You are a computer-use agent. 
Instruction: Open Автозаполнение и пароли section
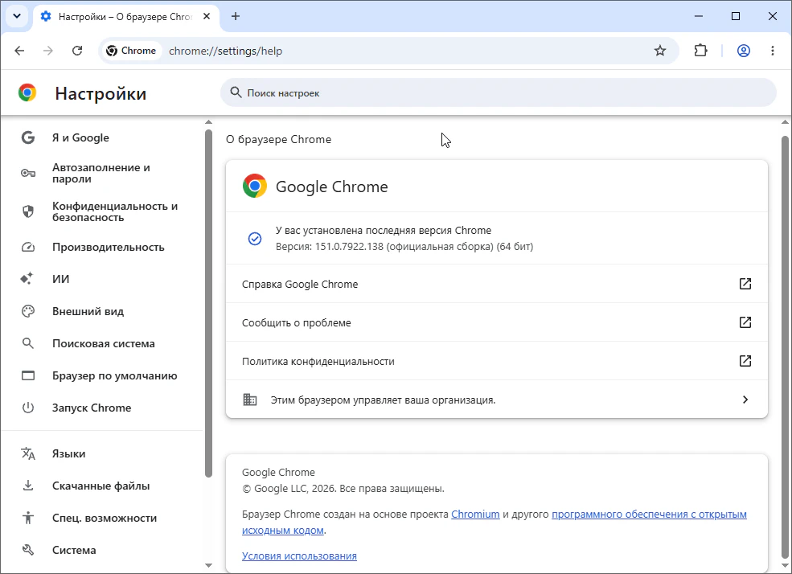(x=102, y=173)
